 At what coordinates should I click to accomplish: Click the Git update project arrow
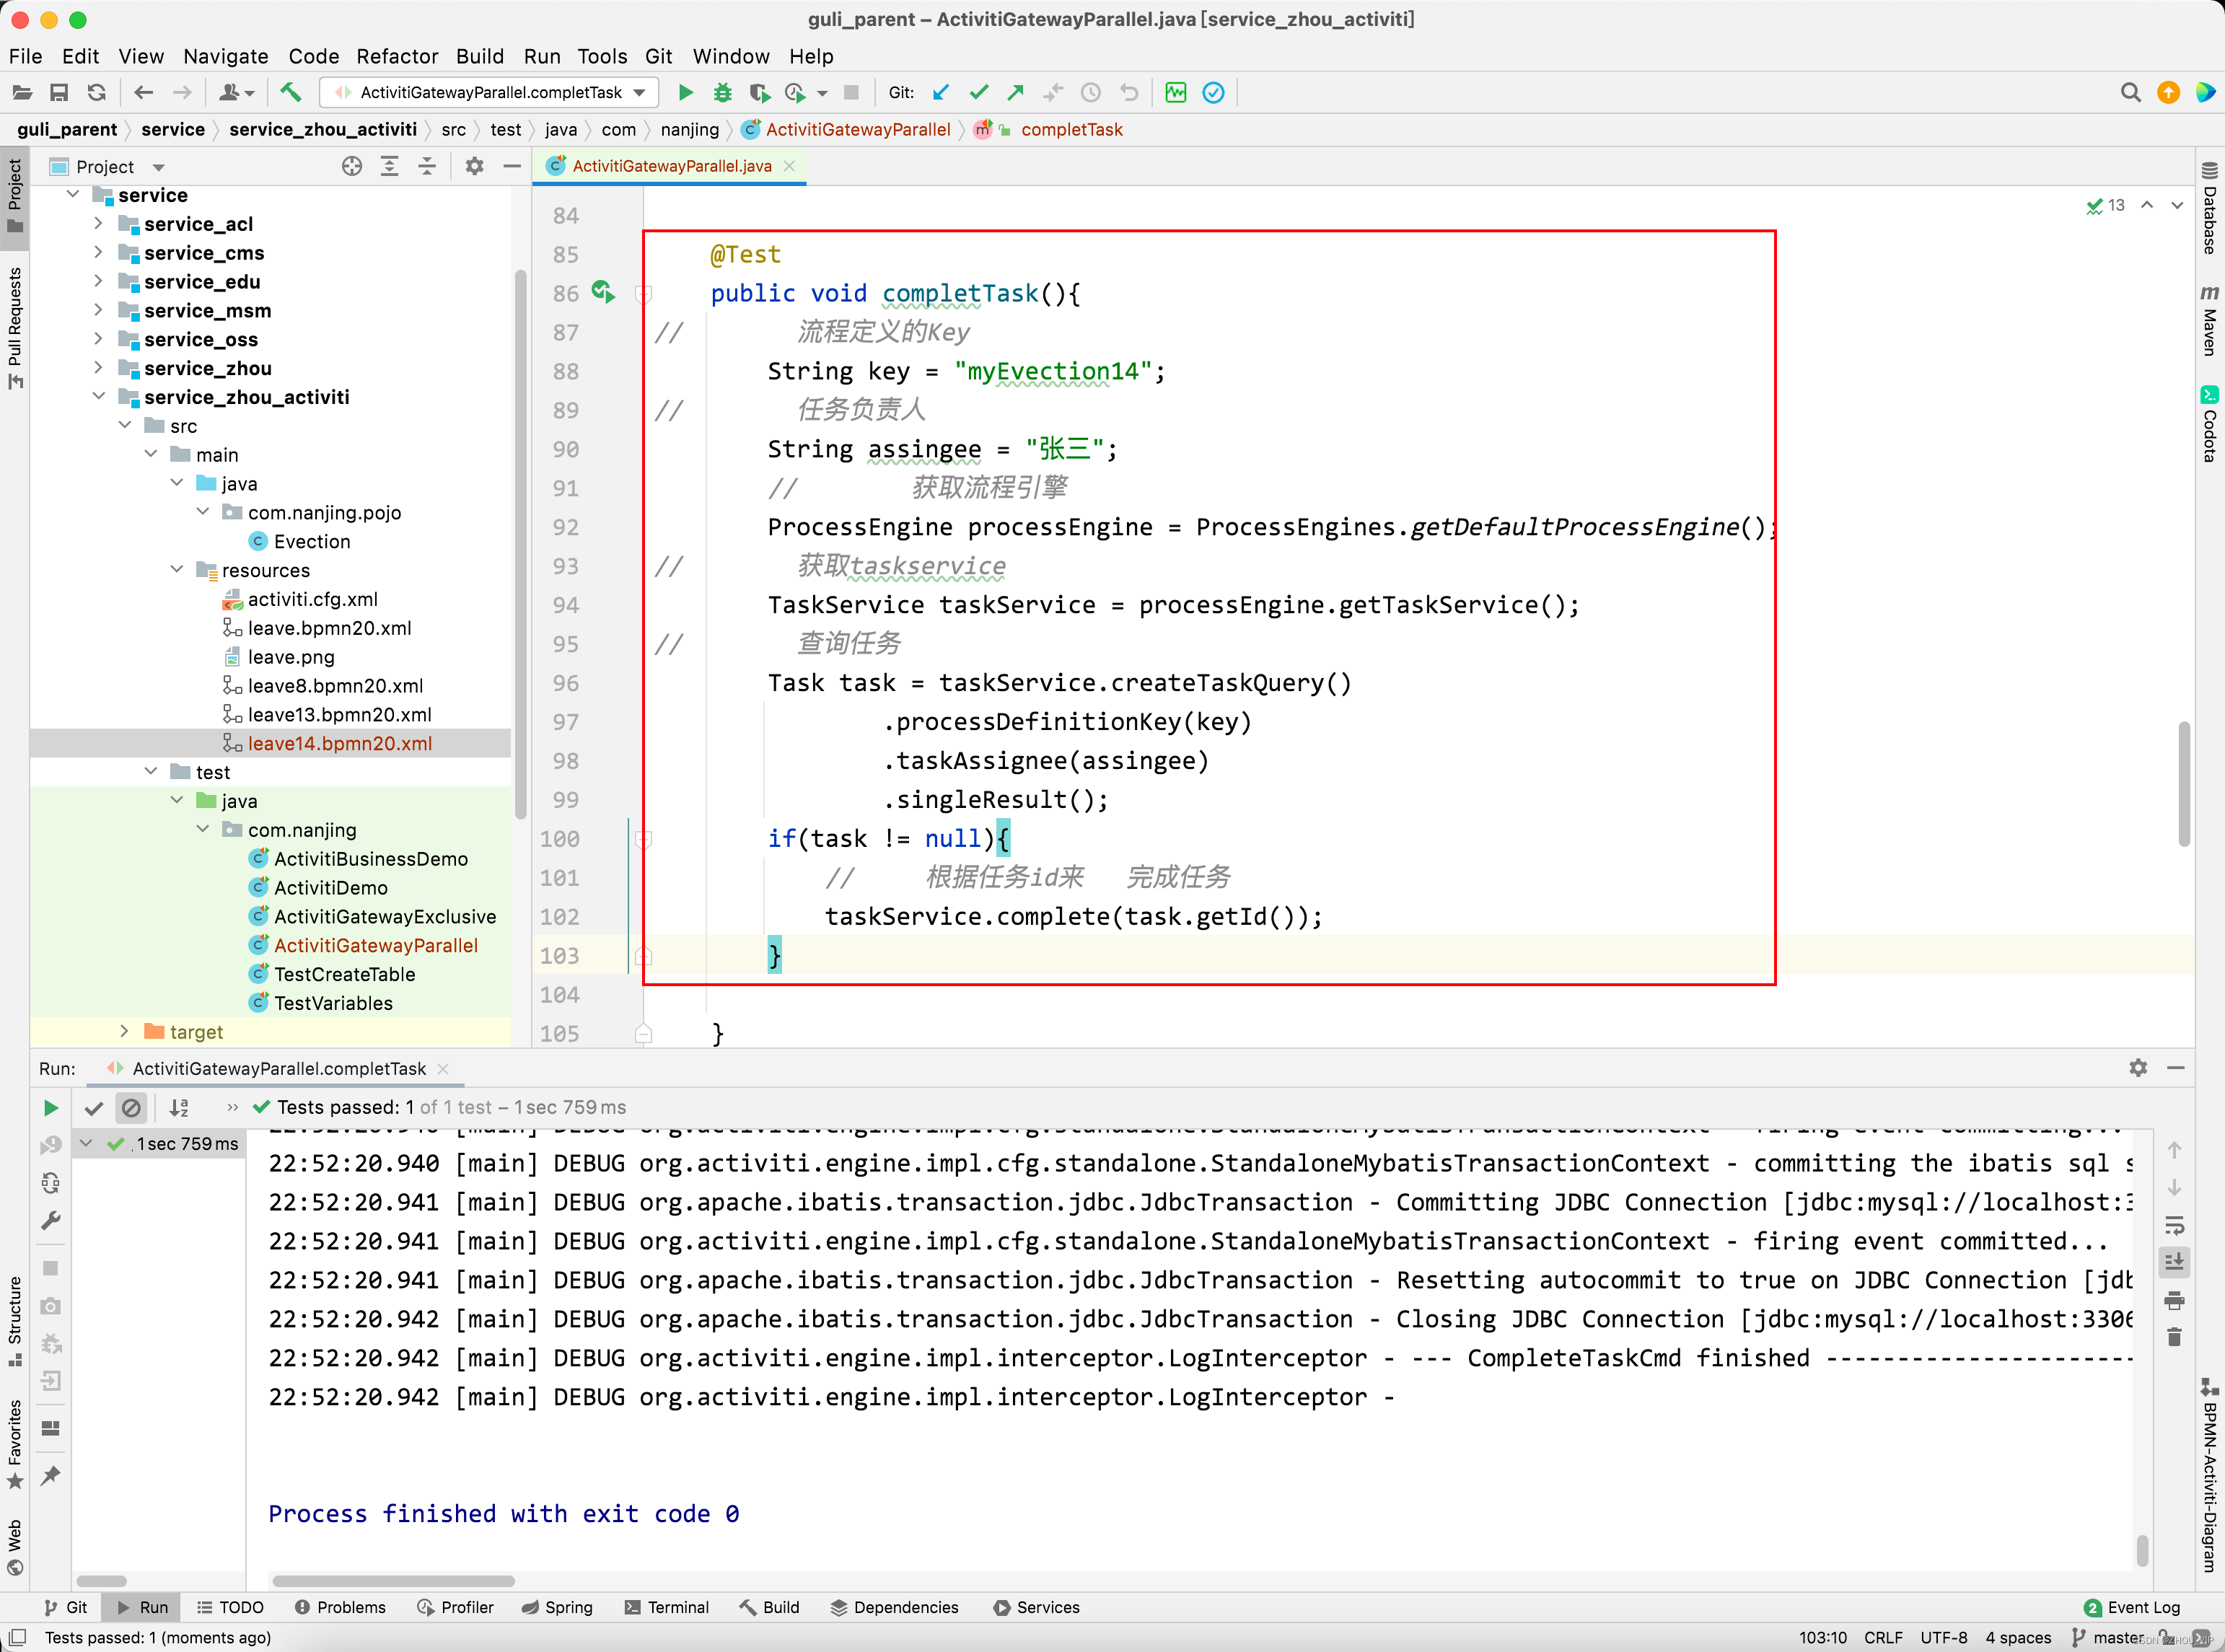pyautogui.click(x=940, y=92)
